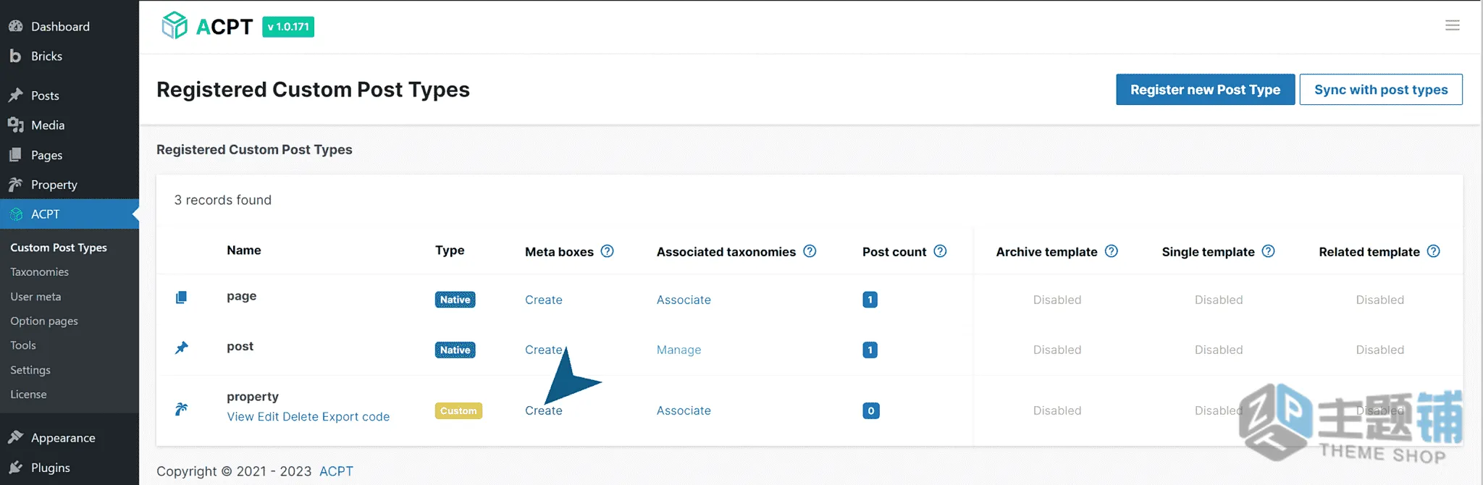Click the Media icon in sidebar

pos(16,125)
